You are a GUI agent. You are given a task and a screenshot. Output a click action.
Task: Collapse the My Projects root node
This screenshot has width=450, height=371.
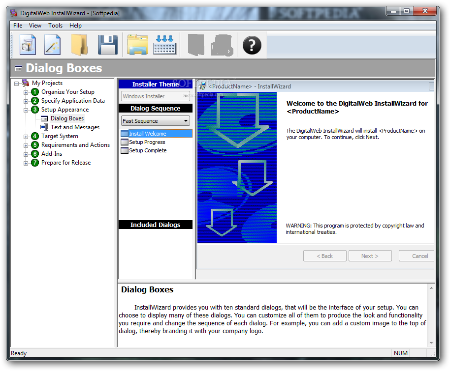(17, 84)
